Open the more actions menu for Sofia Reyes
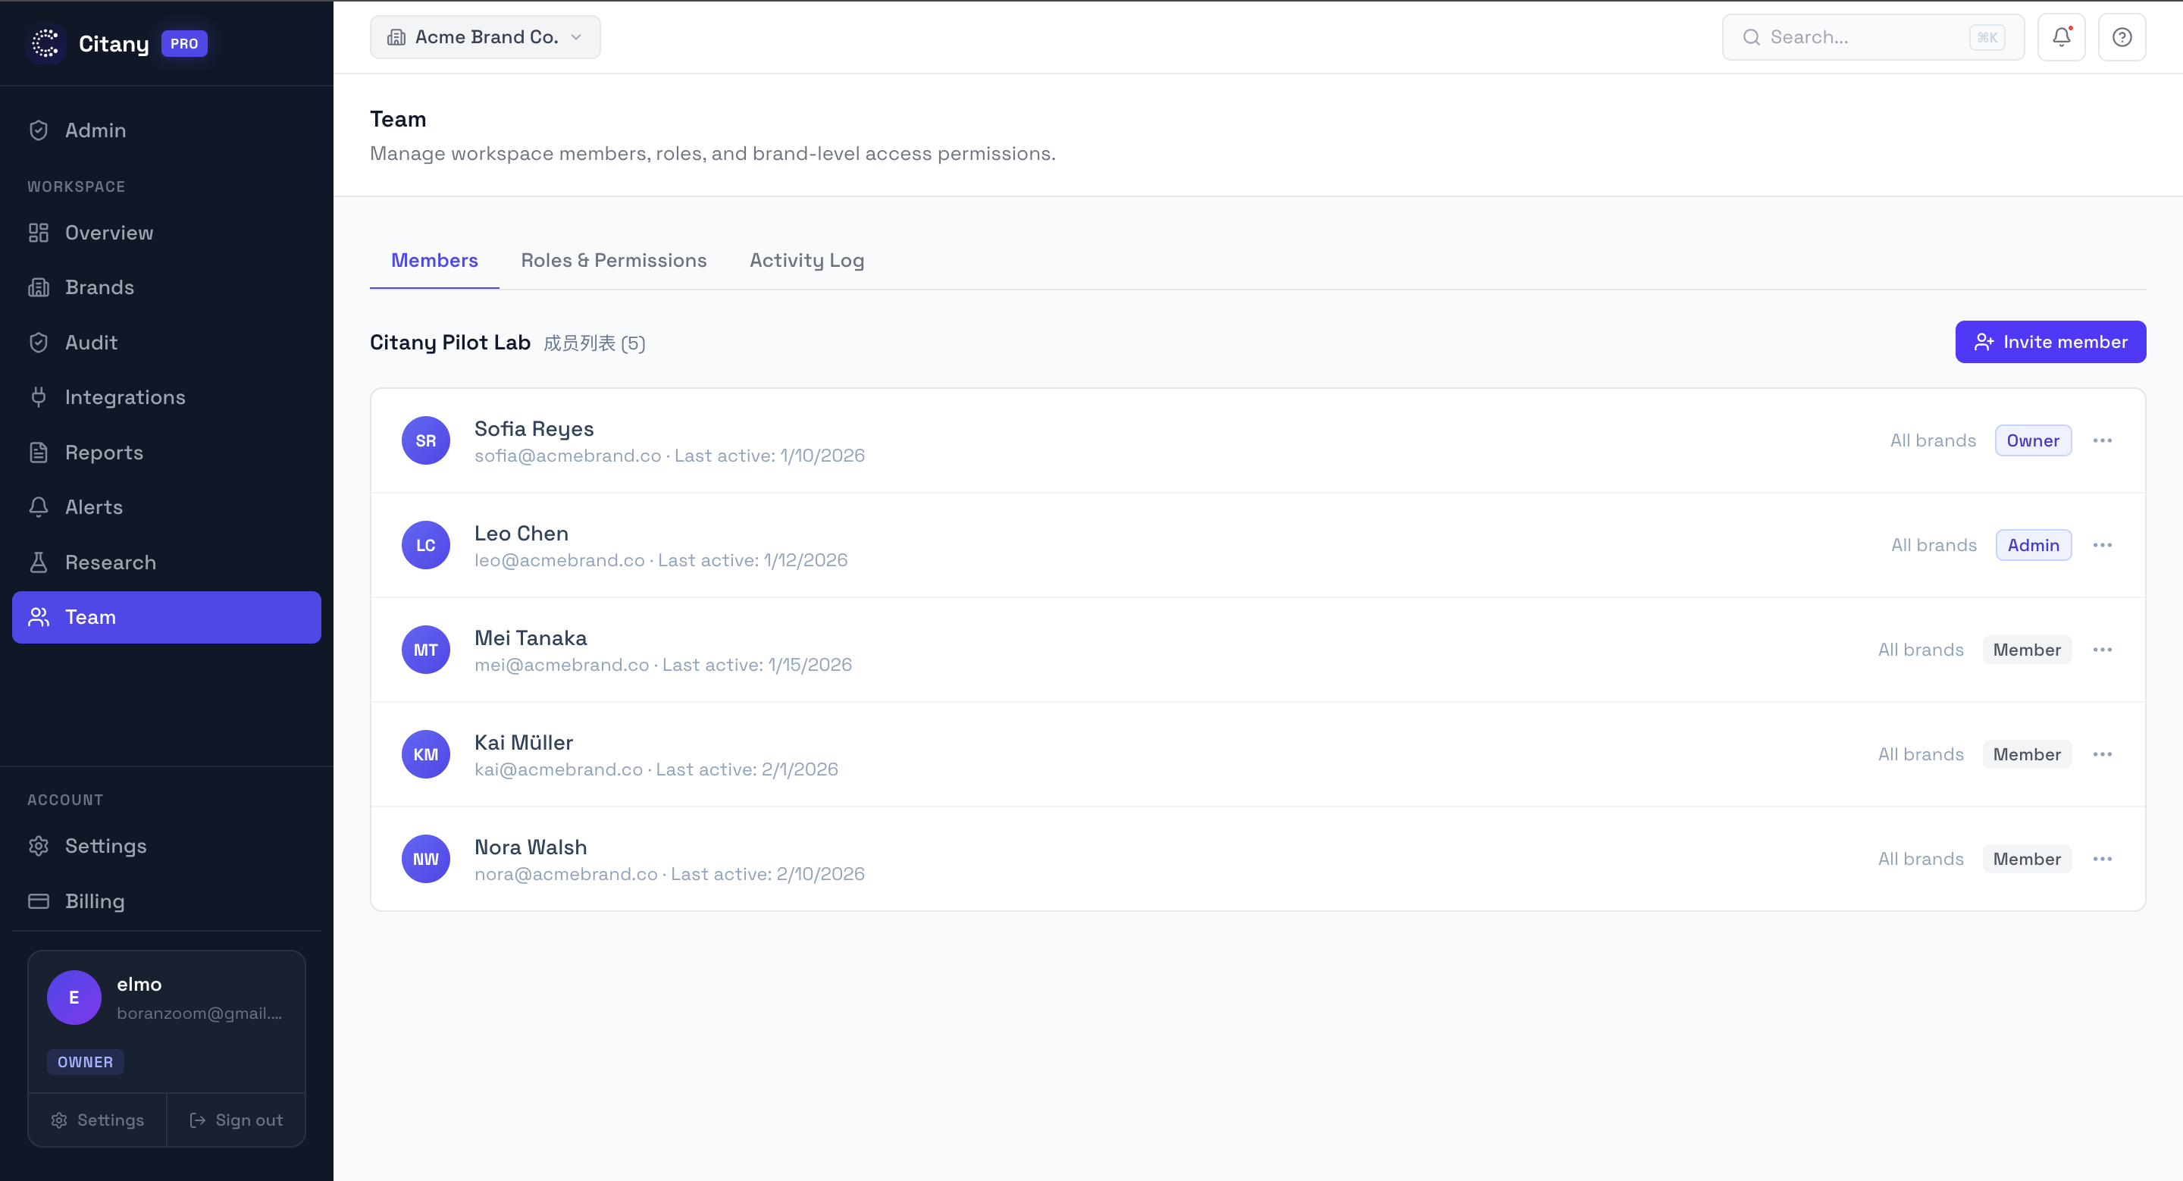This screenshot has height=1181, width=2183. (2102, 440)
